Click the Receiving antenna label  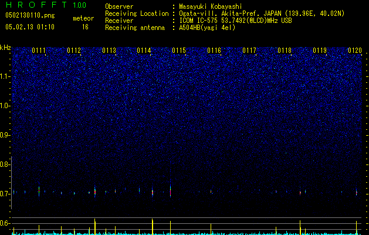coord(135,28)
